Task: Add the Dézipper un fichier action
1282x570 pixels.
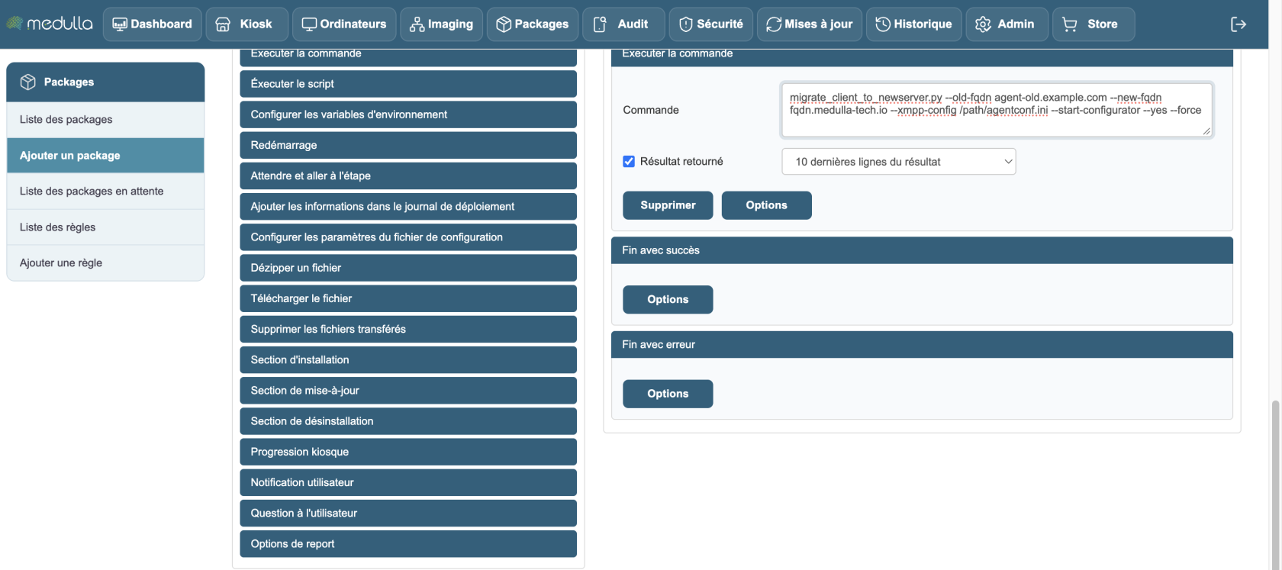Action: click(408, 268)
